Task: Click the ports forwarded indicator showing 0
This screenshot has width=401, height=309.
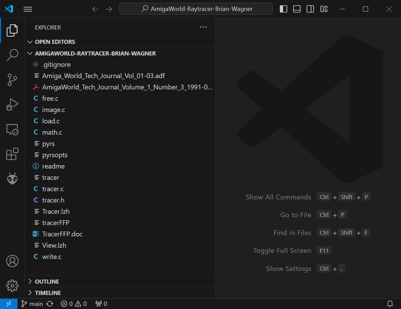Action: 101,304
